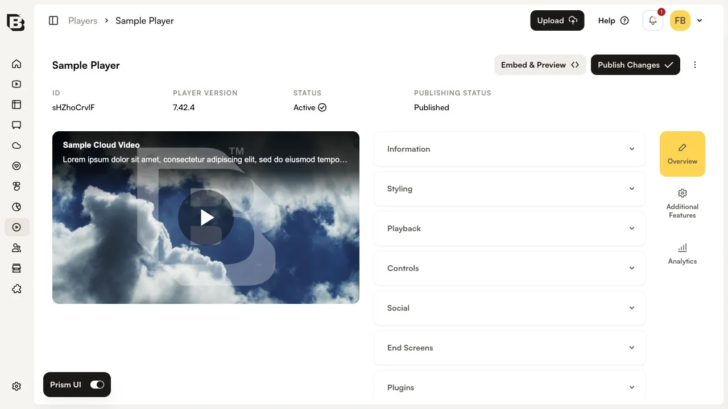Screen dimensions: 728x409
Task: Switch to the Analytics tab
Action: click(682, 254)
